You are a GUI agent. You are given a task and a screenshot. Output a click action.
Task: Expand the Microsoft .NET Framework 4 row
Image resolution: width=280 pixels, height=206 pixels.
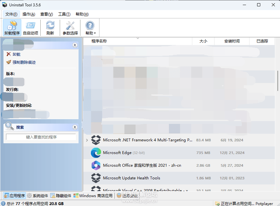click(87, 140)
